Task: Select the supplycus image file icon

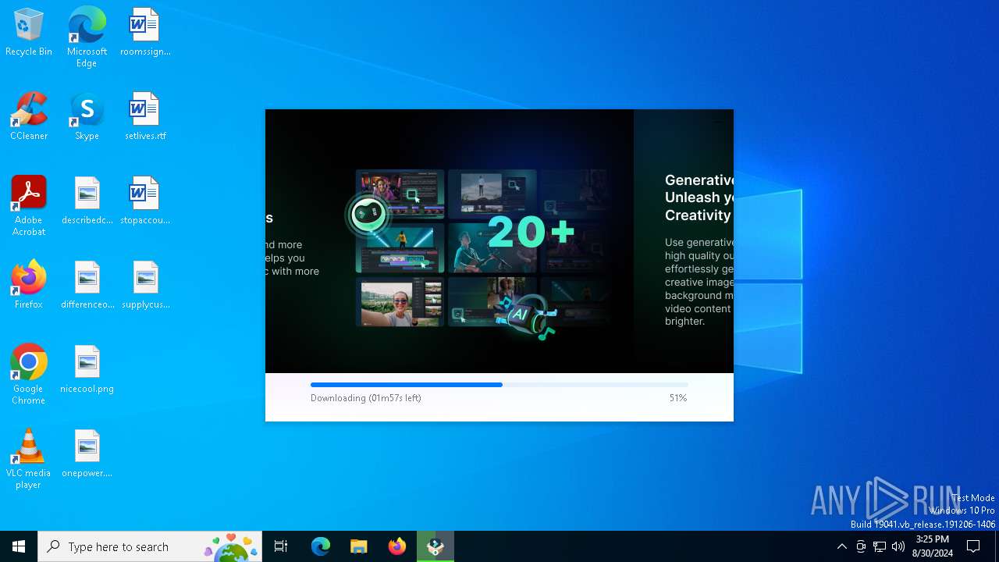Action: click(x=145, y=286)
